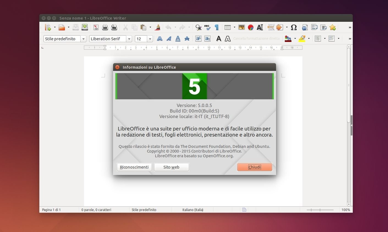Expand the Stile predefinito paragraph style dropdown
Screen dimensions: 388x232
[x=83, y=39]
